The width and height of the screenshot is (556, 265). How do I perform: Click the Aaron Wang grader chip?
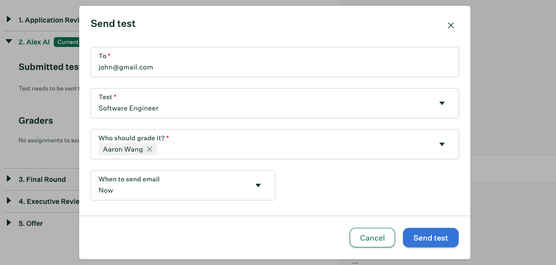123,149
